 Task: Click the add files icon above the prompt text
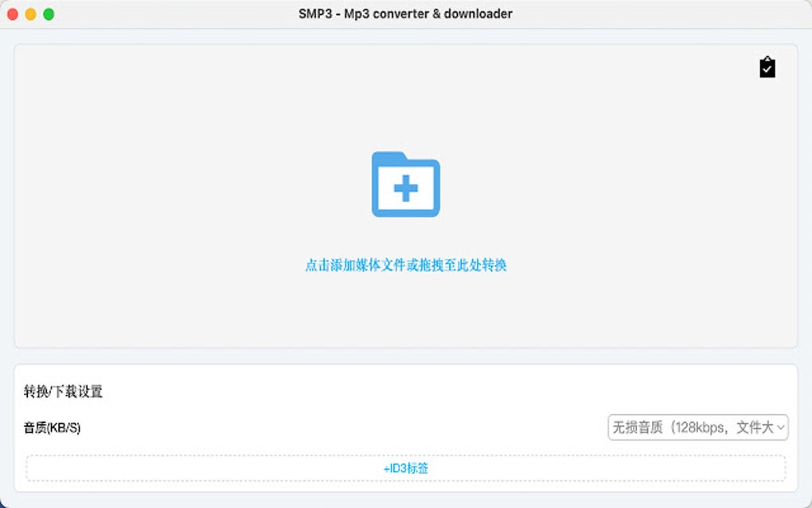405,185
